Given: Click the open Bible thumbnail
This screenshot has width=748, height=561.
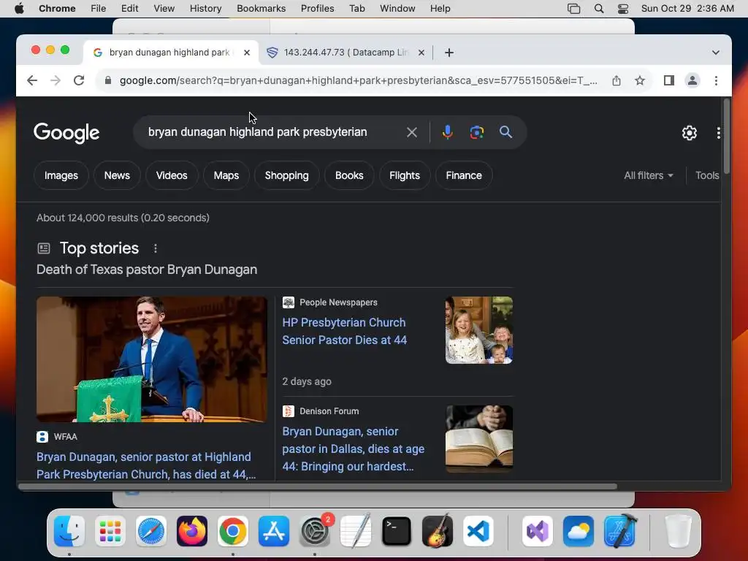Looking at the screenshot, I should click(479, 439).
